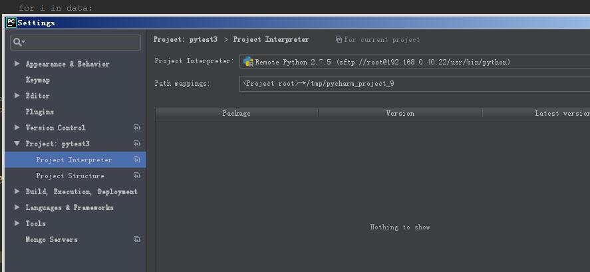The height and width of the screenshot is (272, 590).
Task: Click the icon next to Project Interpreter item
Action: coord(136,160)
